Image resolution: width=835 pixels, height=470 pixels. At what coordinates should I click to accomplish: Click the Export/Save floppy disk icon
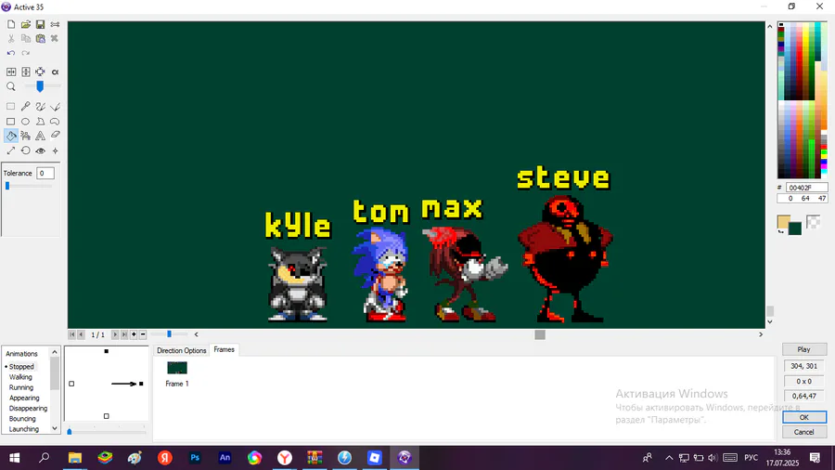[x=41, y=24]
